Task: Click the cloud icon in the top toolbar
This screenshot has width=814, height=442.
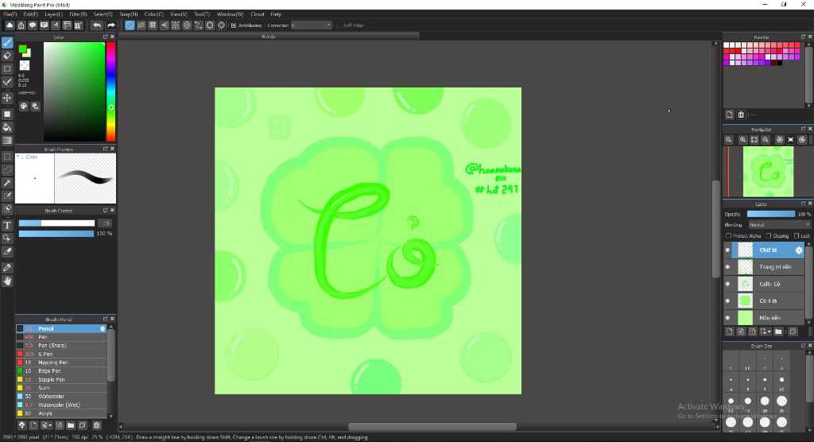Action: pos(10,25)
